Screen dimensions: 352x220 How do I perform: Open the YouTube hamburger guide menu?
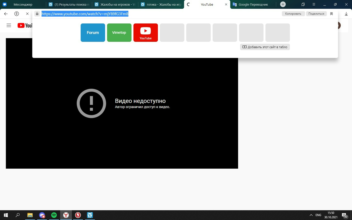click(9, 25)
